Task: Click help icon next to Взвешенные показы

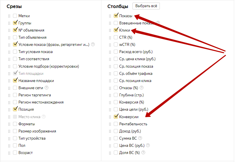Action: 158,23
